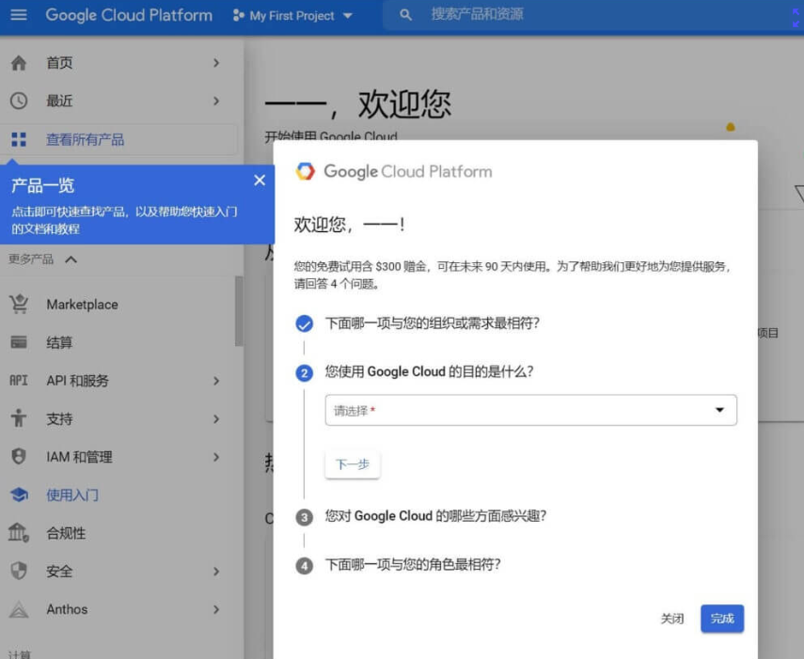The height and width of the screenshot is (659, 804).
Task: Select question 您对 Google Cloud 的哪些方面感兴趣
Action: point(435,516)
